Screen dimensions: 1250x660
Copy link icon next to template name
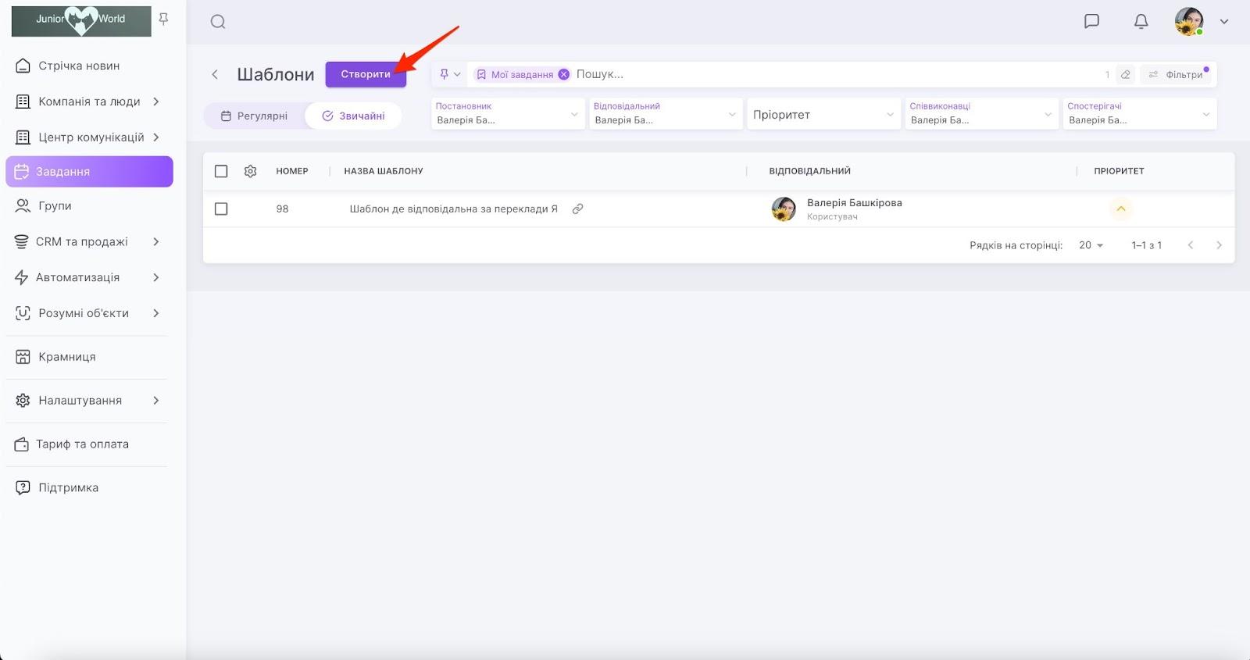[577, 209]
